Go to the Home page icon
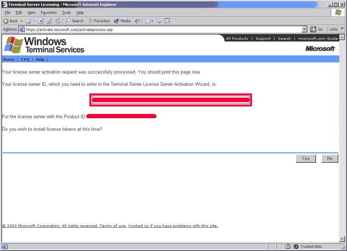347x251 pixels. click(58, 21)
